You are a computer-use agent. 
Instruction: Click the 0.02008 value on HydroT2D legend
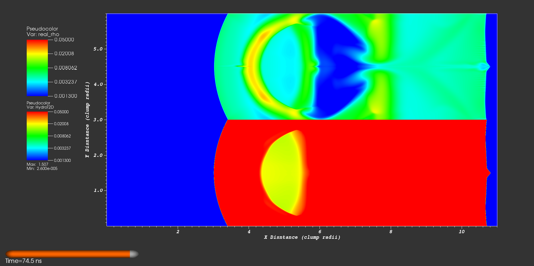click(x=61, y=124)
